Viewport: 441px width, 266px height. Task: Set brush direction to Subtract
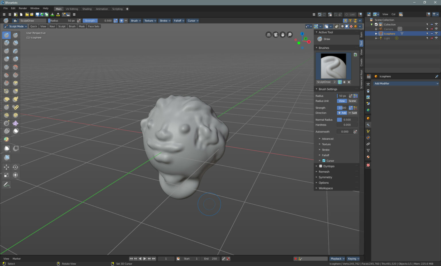[x=353, y=113]
